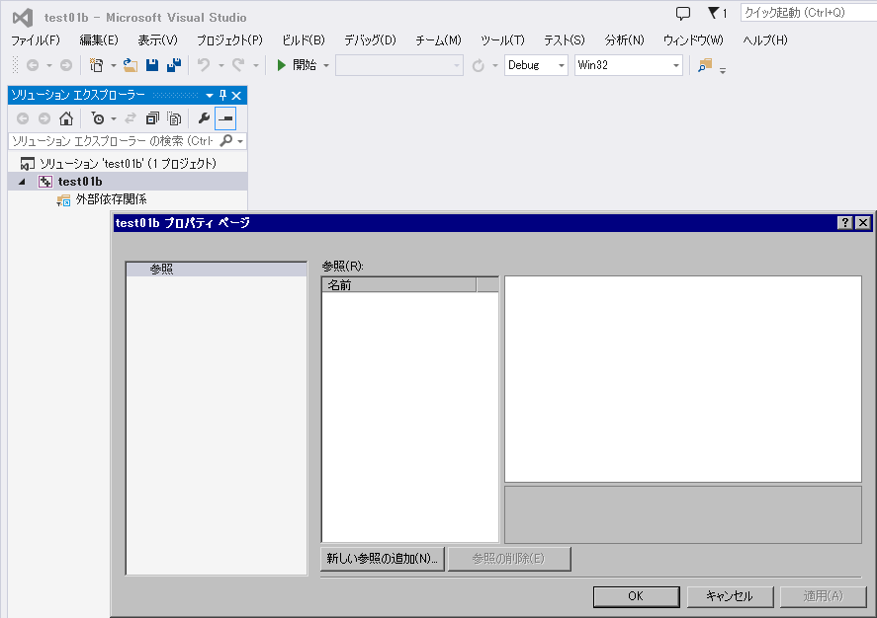Open the Win32 platform dropdown
The height and width of the screenshot is (618, 877).
point(629,65)
